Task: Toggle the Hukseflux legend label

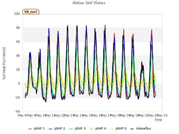Action: tap(143, 128)
